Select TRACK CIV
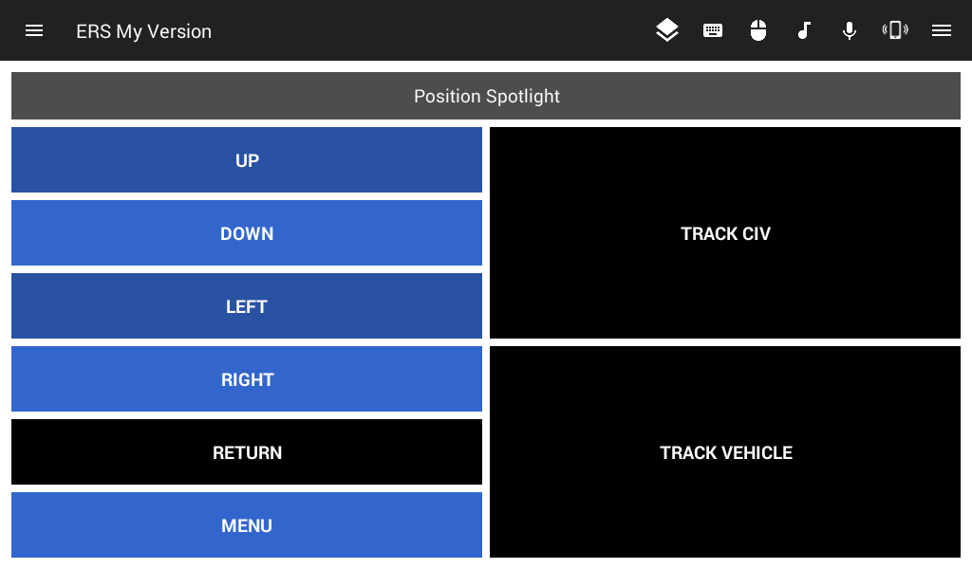The height and width of the screenshot is (569, 972). coord(725,233)
